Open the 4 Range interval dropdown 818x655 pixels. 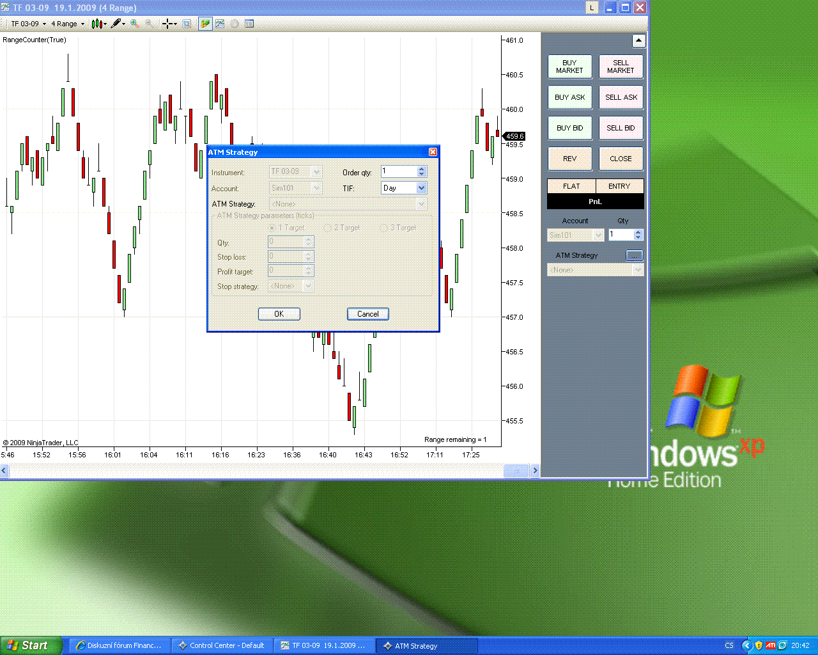coord(68,24)
